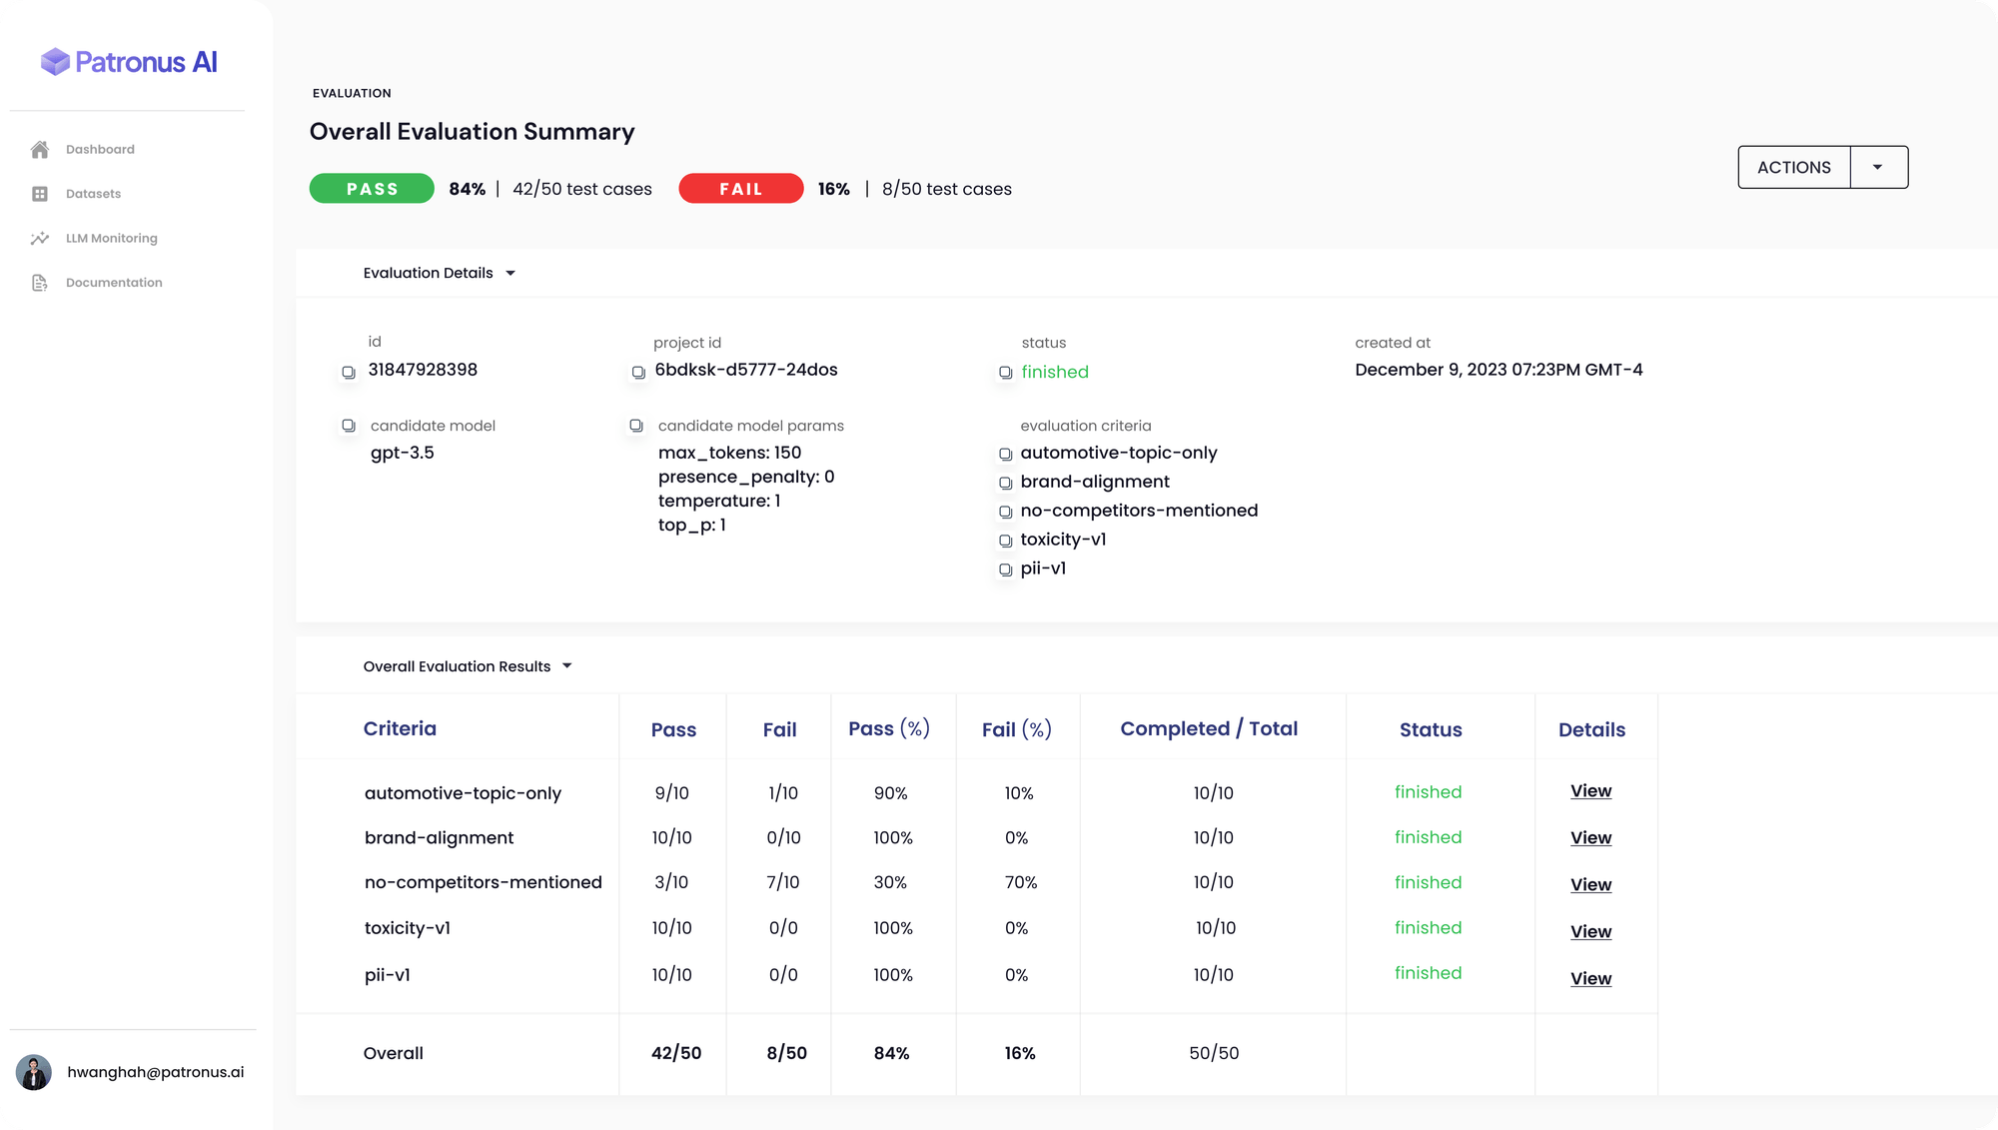
Task: Collapse the Overall Evaluation Results section
Action: click(x=567, y=665)
